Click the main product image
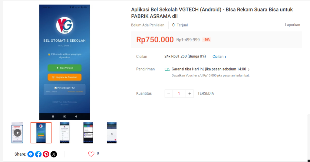This screenshot has height=162, width=310. coord(64,62)
